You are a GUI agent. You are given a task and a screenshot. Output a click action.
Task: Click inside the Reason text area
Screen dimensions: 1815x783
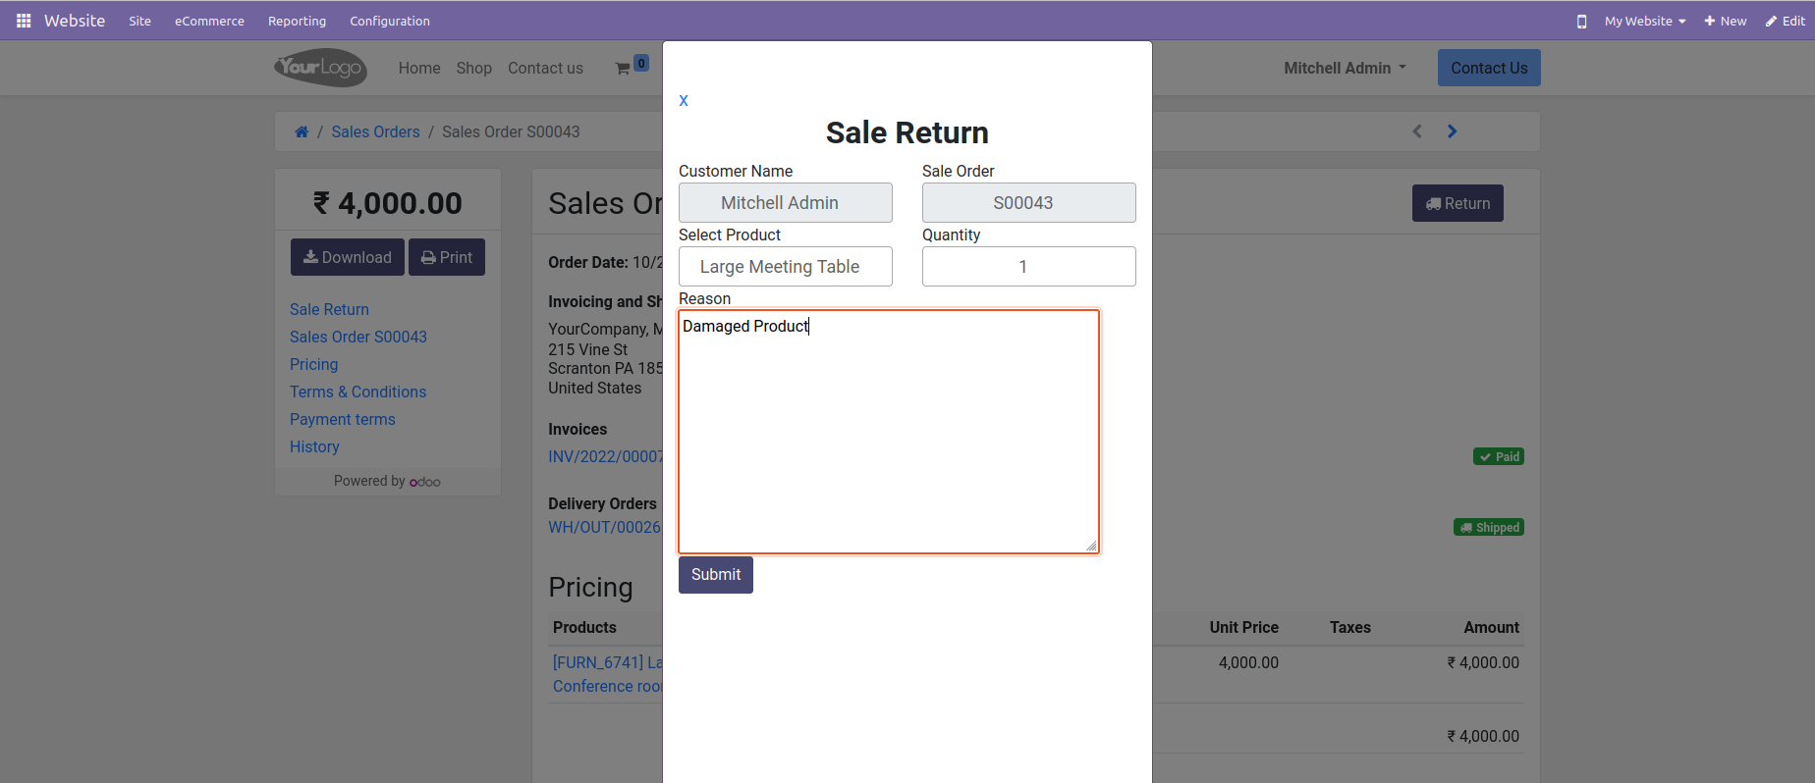click(x=889, y=432)
